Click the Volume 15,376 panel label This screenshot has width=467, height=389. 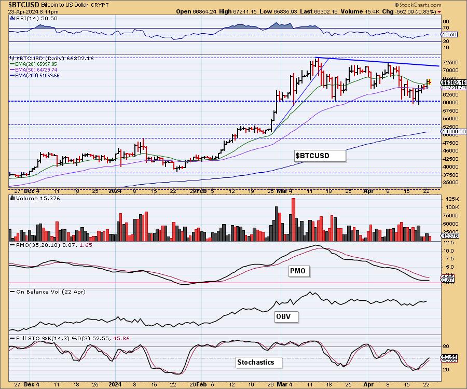click(38, 198)
